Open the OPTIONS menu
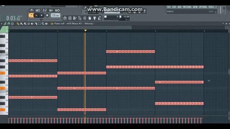Image resolution: width=230 pixels, height=129 pixels. [x=203, y=7]
